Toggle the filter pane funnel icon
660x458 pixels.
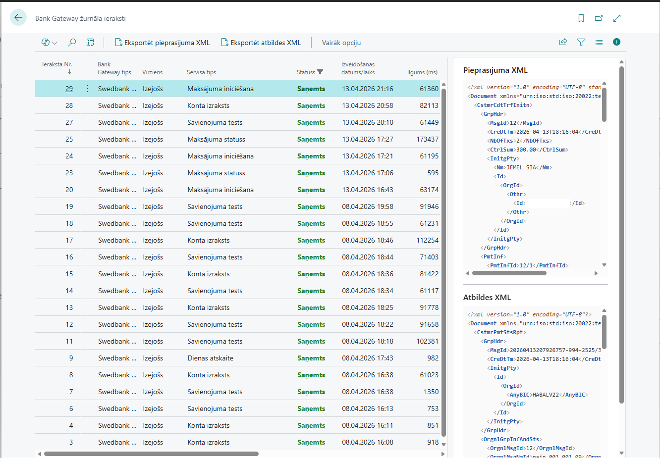tap(581, 43)
